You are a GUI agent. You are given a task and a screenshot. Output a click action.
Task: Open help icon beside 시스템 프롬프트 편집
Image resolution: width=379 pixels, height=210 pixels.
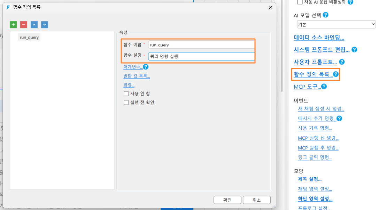(354, 50)
